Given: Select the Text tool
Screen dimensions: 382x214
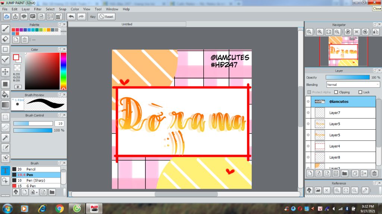Looking at the screenshot, I should pos(5,170).
